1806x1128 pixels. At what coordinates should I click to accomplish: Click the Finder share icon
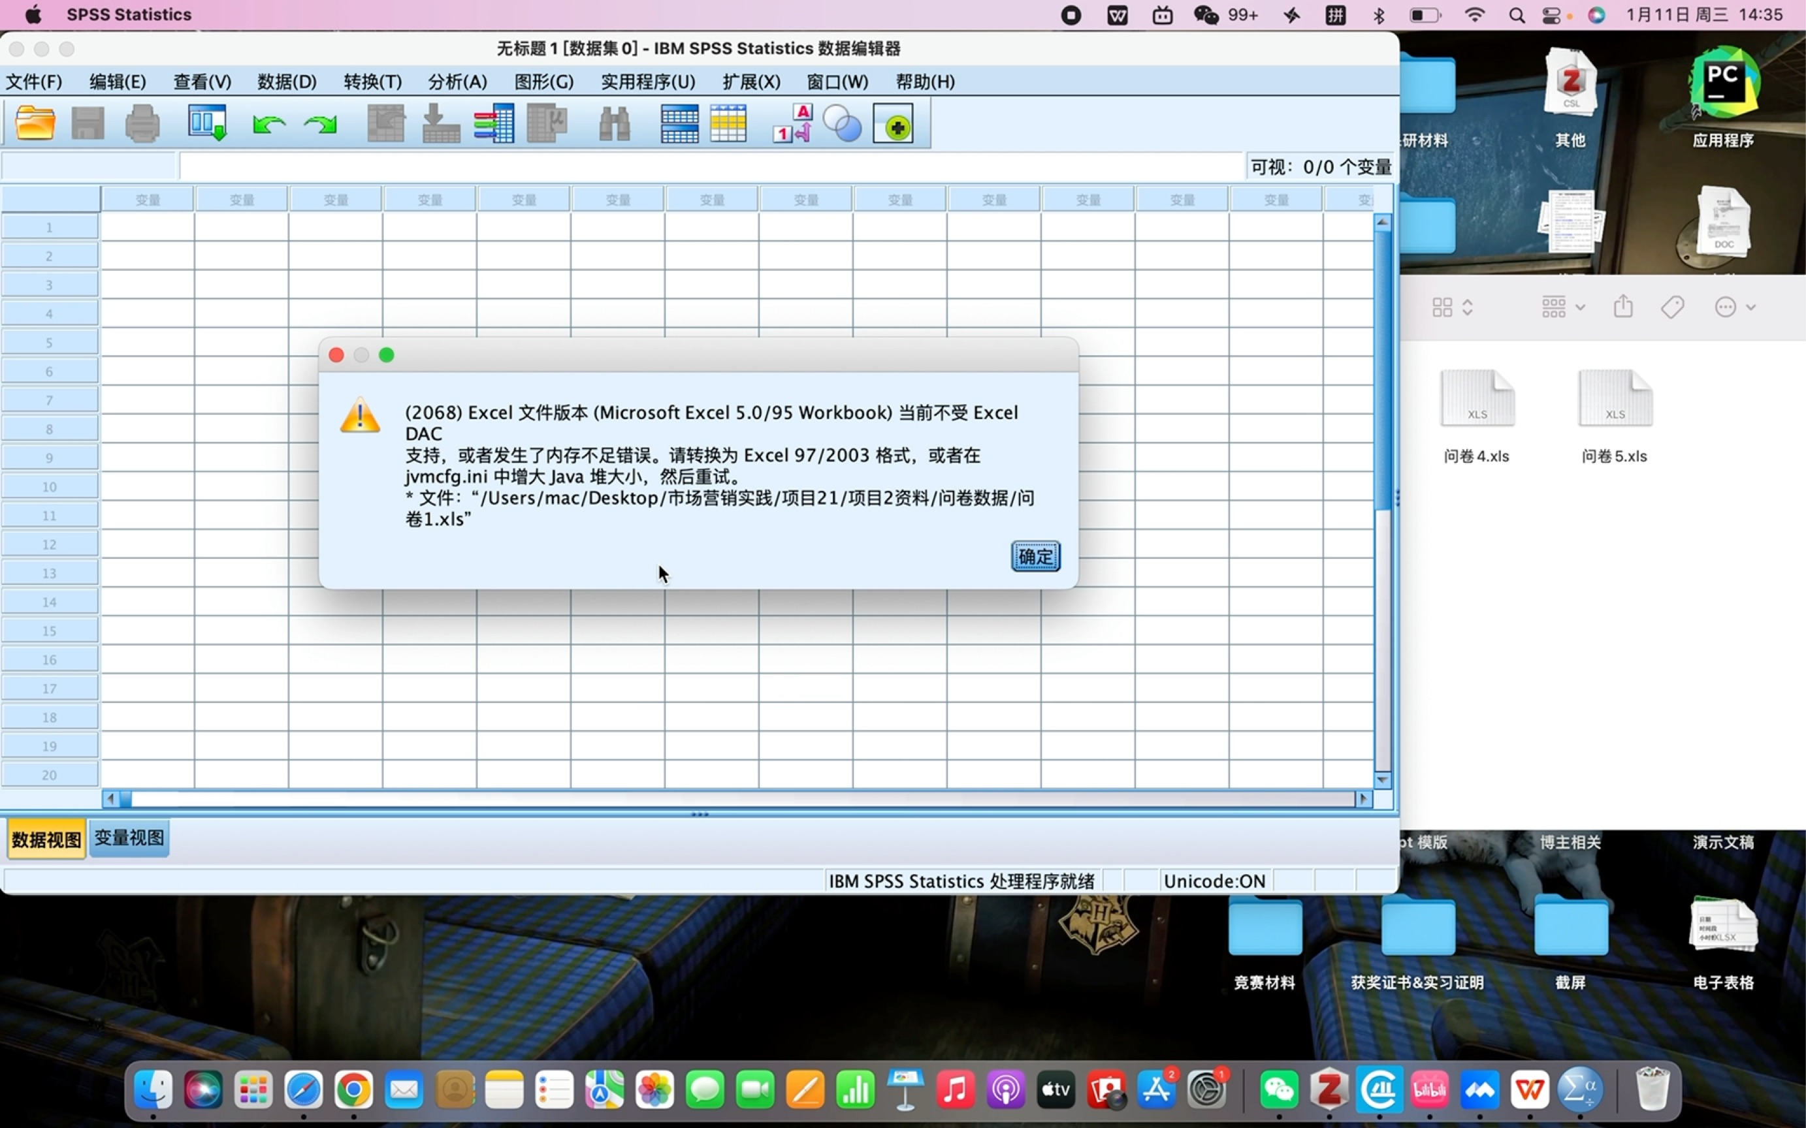tap(1623, 306)
